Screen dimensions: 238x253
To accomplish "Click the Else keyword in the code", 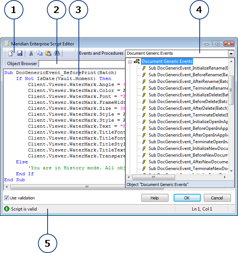I will coord(22,162).
